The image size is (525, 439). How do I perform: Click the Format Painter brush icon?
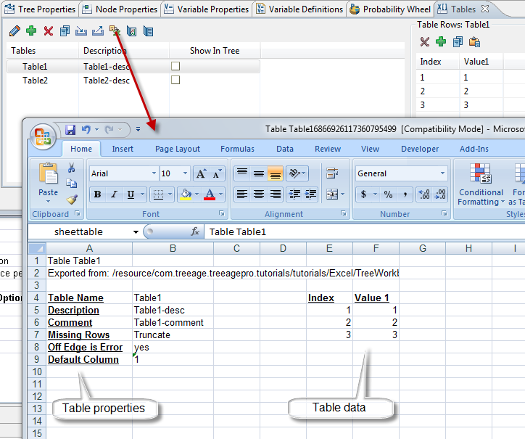pos(71,199)
